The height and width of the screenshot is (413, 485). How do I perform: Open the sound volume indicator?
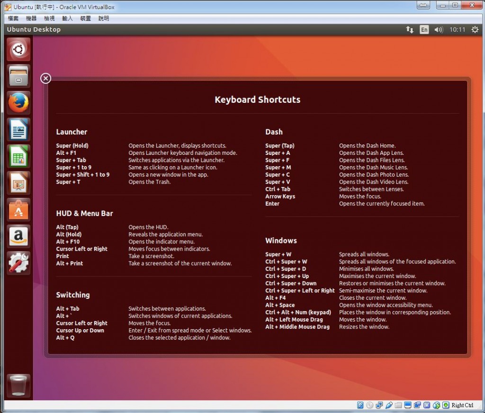(439, 30)
